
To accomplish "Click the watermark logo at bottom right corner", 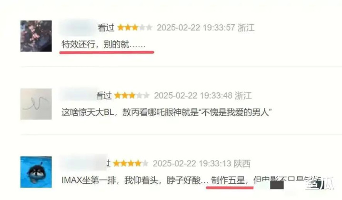I will [x=319, y=184].
